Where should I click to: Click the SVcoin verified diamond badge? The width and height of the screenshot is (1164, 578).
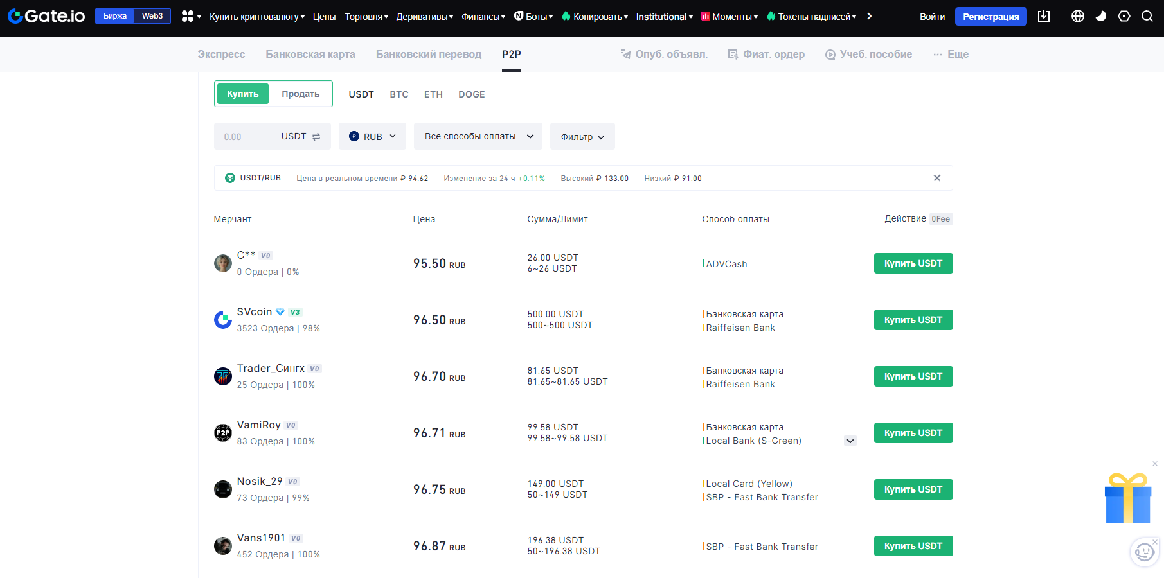280,311
